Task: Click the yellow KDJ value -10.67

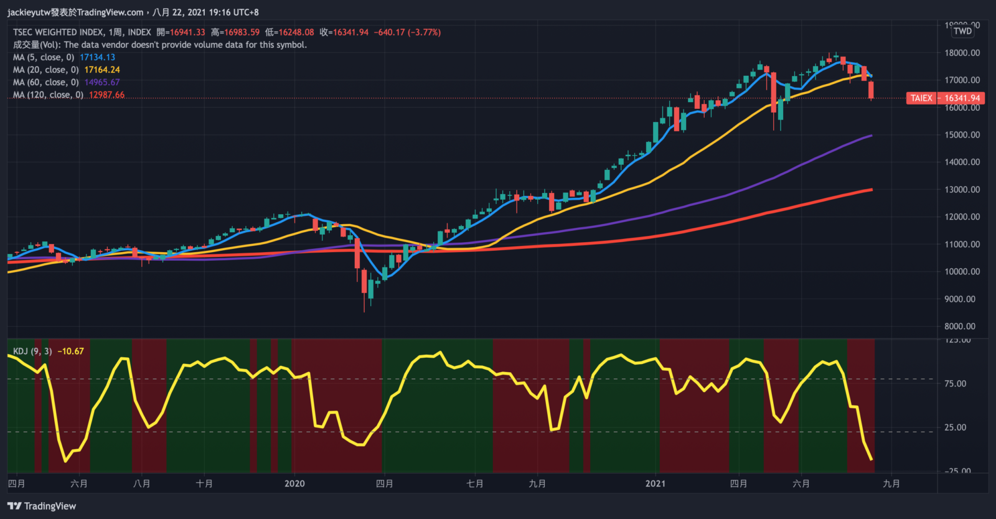Action: (x=70, y=352)
